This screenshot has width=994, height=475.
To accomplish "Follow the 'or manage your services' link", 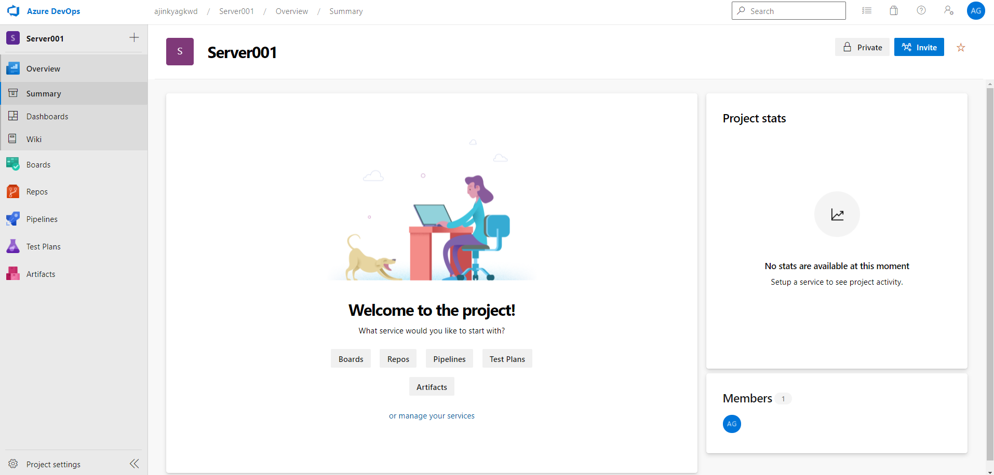I will click(x=432, y=416).
